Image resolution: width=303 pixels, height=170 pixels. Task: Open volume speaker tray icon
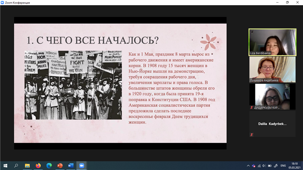click(264, 166)
